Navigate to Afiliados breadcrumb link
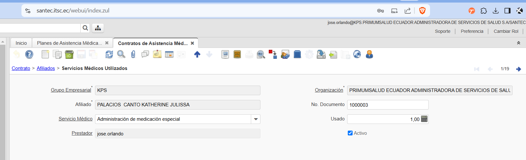This screenshot has height=160, width=526. point(46,68)
